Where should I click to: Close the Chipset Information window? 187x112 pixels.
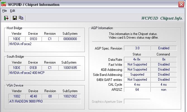point(181,4)
